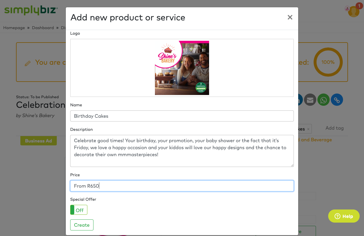This screenshot has width=364, height=236.
Task: Click the Shine's Bakery logo thumbnail
Action: pos(182,68)
